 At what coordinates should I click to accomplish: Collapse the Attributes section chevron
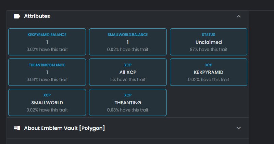point(238,16)
